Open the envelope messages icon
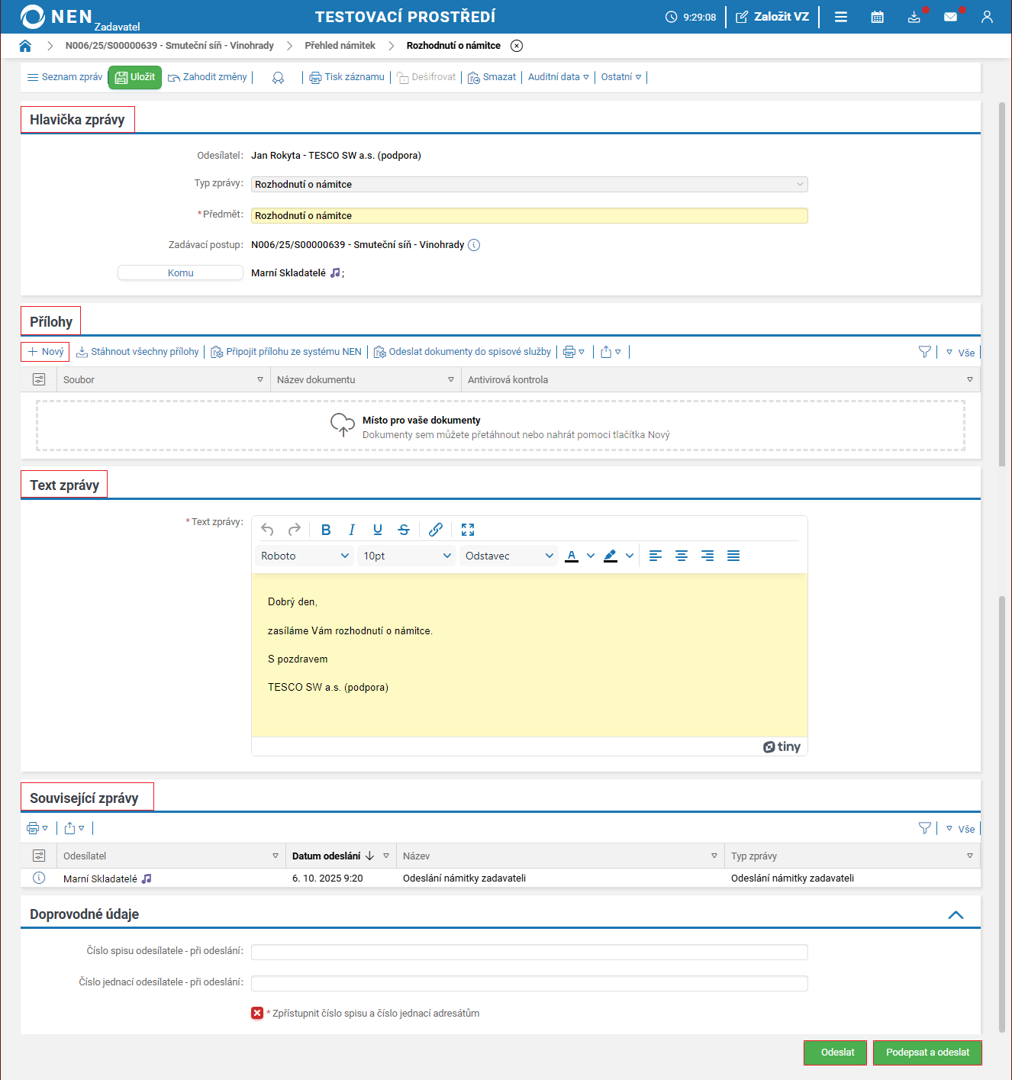 950,17
